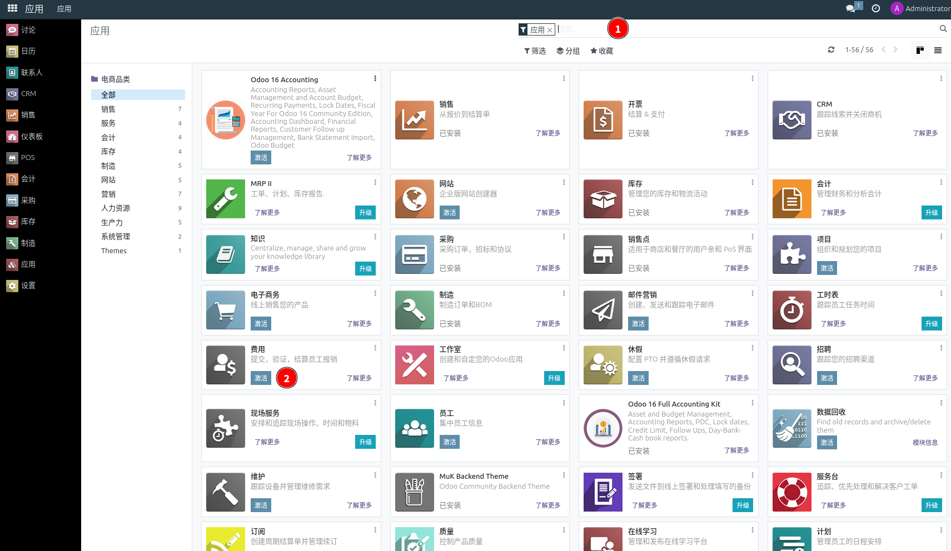Remove the 应用 filter tag
Image resolution: width=951 pixels, height=551 pixels.
[x=550, y=30]
